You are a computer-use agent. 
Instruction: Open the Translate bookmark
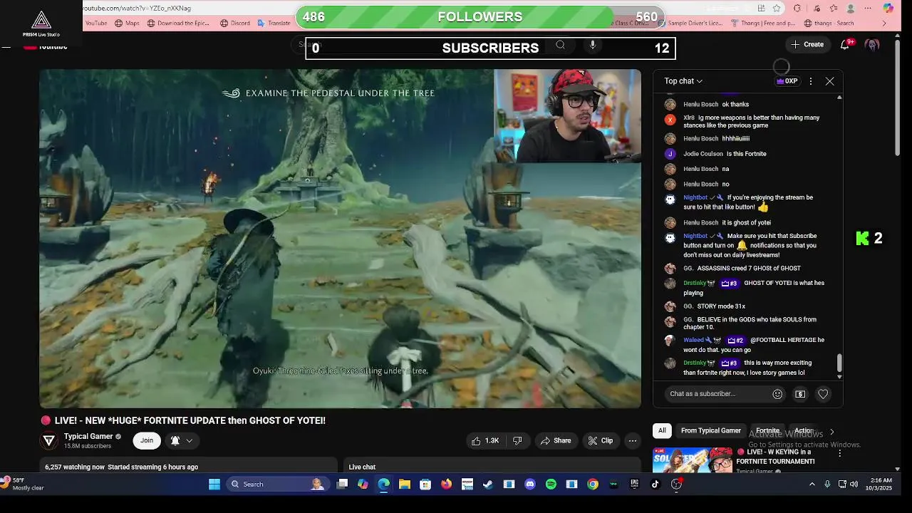point(274,23)
